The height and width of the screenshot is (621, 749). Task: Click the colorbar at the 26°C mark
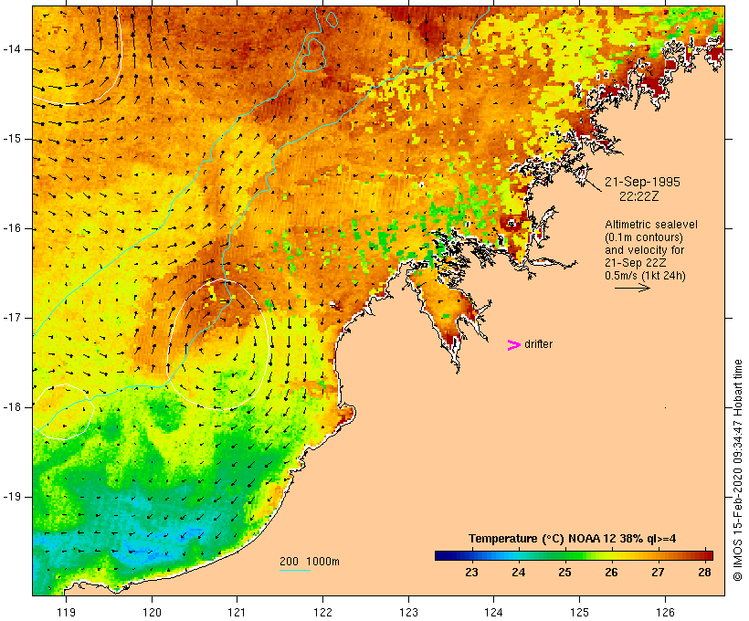[611, 555]
